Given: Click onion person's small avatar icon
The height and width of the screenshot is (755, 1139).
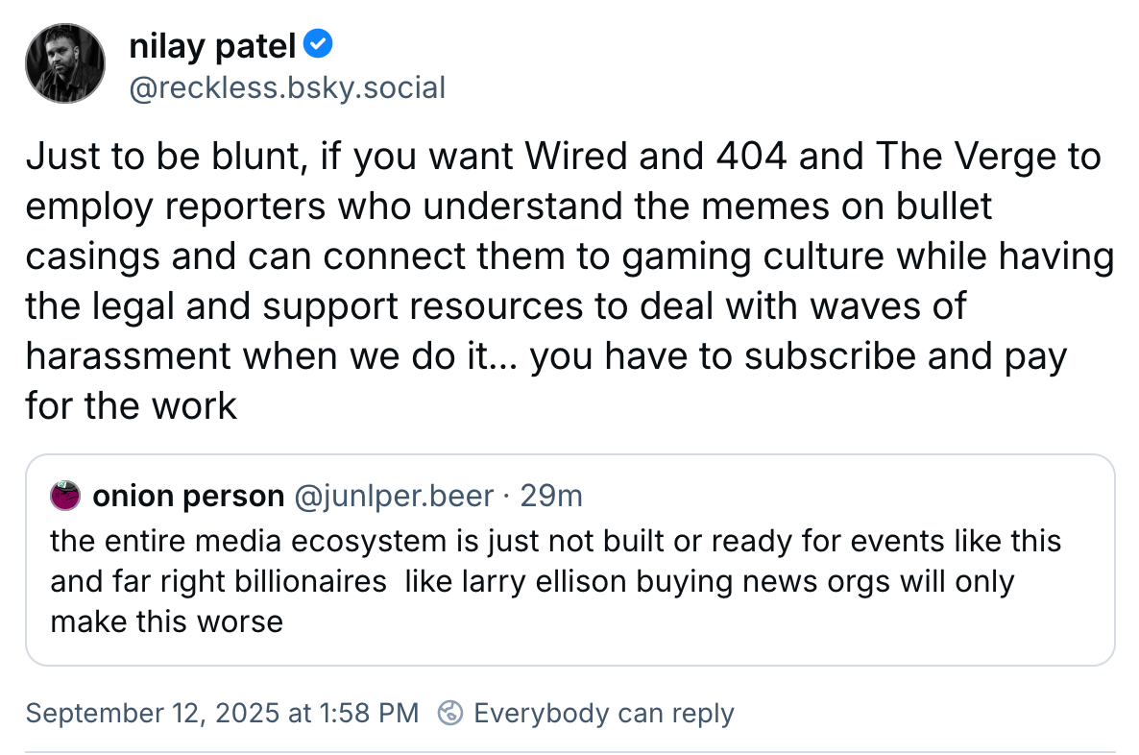Looking at the screenshot, I should click(66, 496).
